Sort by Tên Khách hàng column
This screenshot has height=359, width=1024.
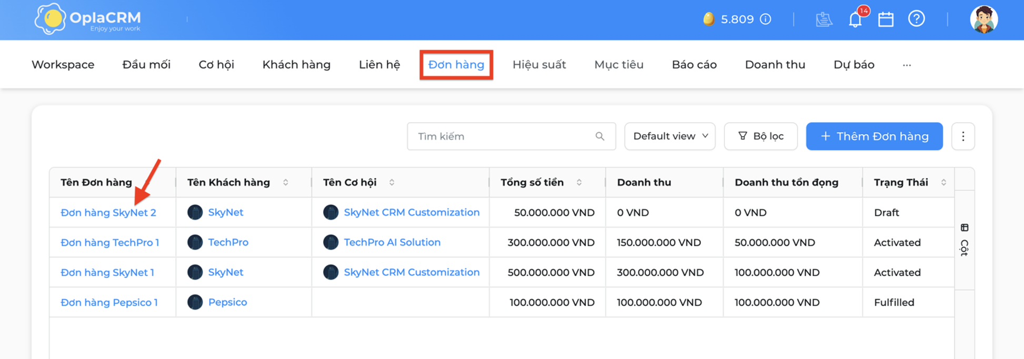point(286,182)
